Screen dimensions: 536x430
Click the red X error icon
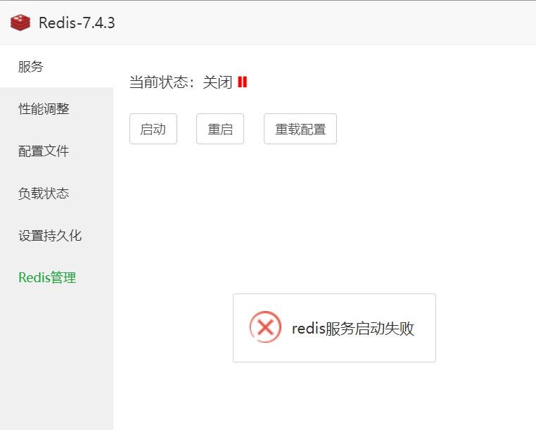[265, 327]
